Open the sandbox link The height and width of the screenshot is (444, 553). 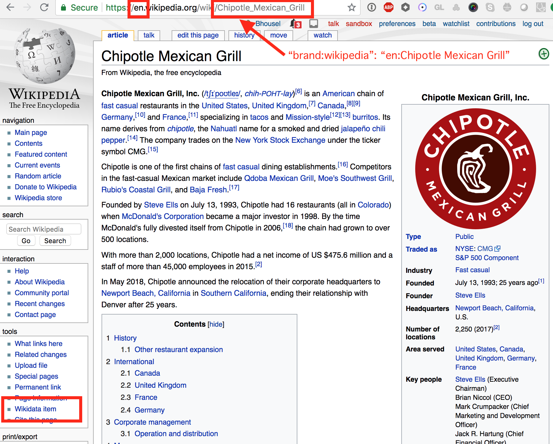tap(359, 24)
